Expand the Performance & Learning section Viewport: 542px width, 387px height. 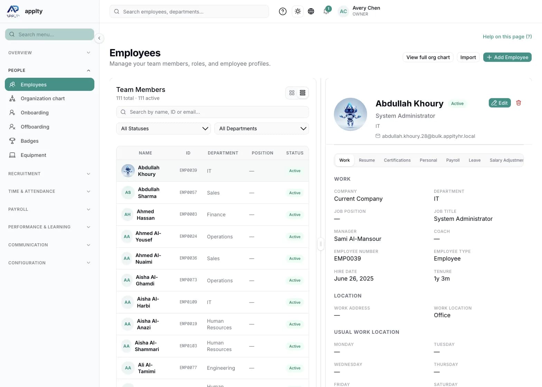[x=49, y=227]
